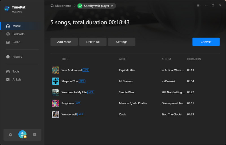Click the TunePat logo icon
226x145 pixels.
pos(7,9)
